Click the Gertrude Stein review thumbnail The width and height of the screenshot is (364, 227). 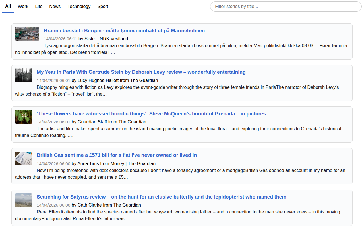[24, 75]
